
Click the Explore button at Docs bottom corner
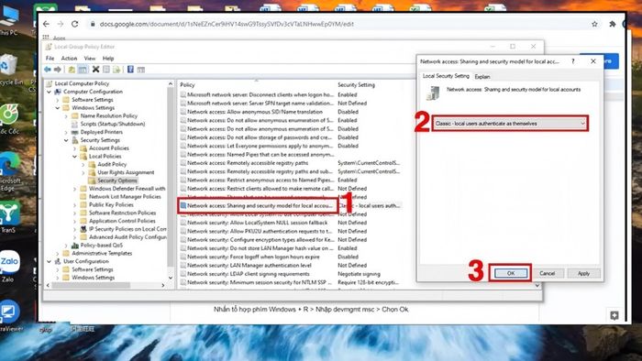[x=614, y=315]
